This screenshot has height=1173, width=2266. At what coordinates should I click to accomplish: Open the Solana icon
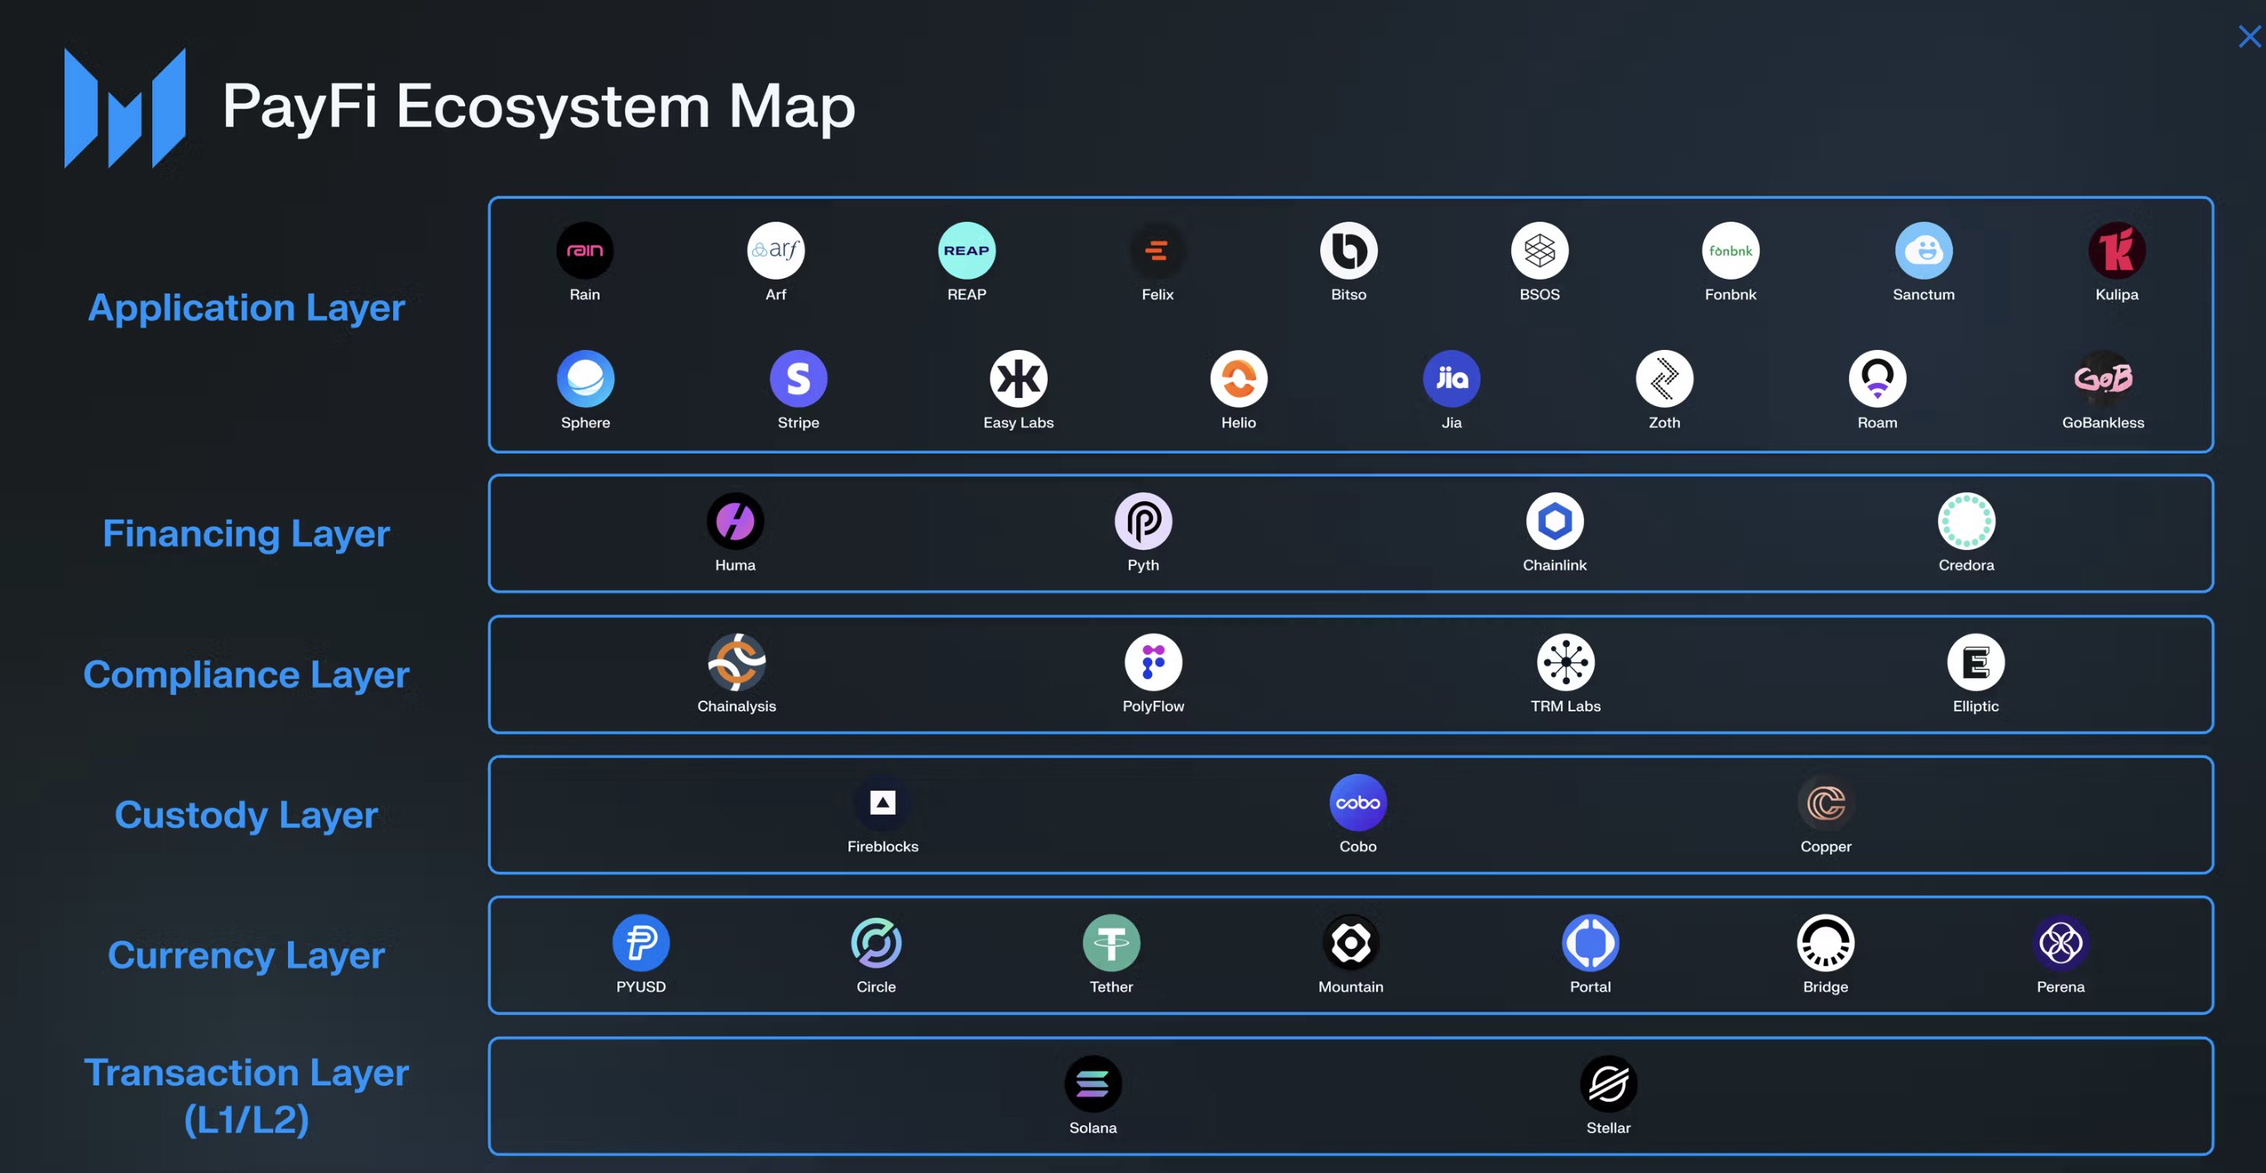(x=1092, y=1084)
